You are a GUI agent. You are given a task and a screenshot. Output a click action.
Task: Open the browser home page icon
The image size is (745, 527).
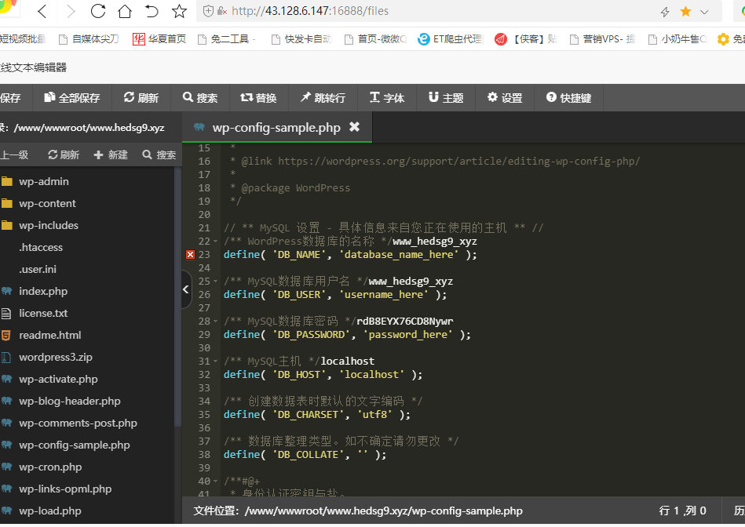tap(125, 11)
